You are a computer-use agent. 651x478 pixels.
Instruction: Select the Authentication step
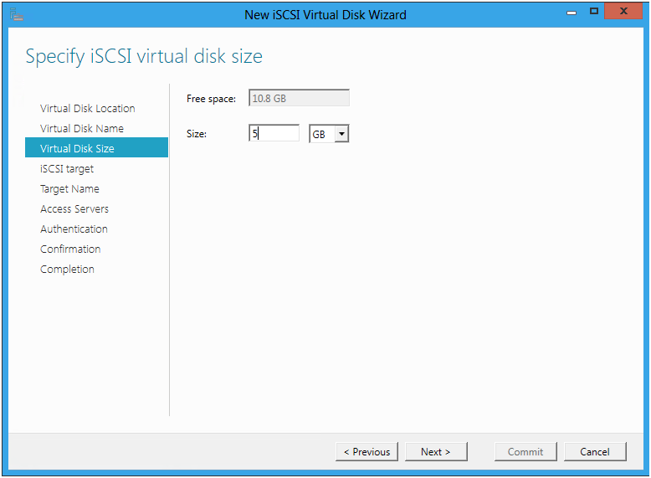pyautogui.click(x=74, y=229)
